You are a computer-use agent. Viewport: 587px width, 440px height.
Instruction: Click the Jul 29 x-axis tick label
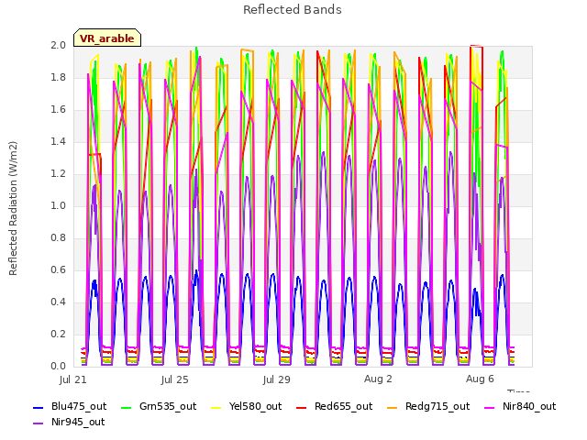276,379
